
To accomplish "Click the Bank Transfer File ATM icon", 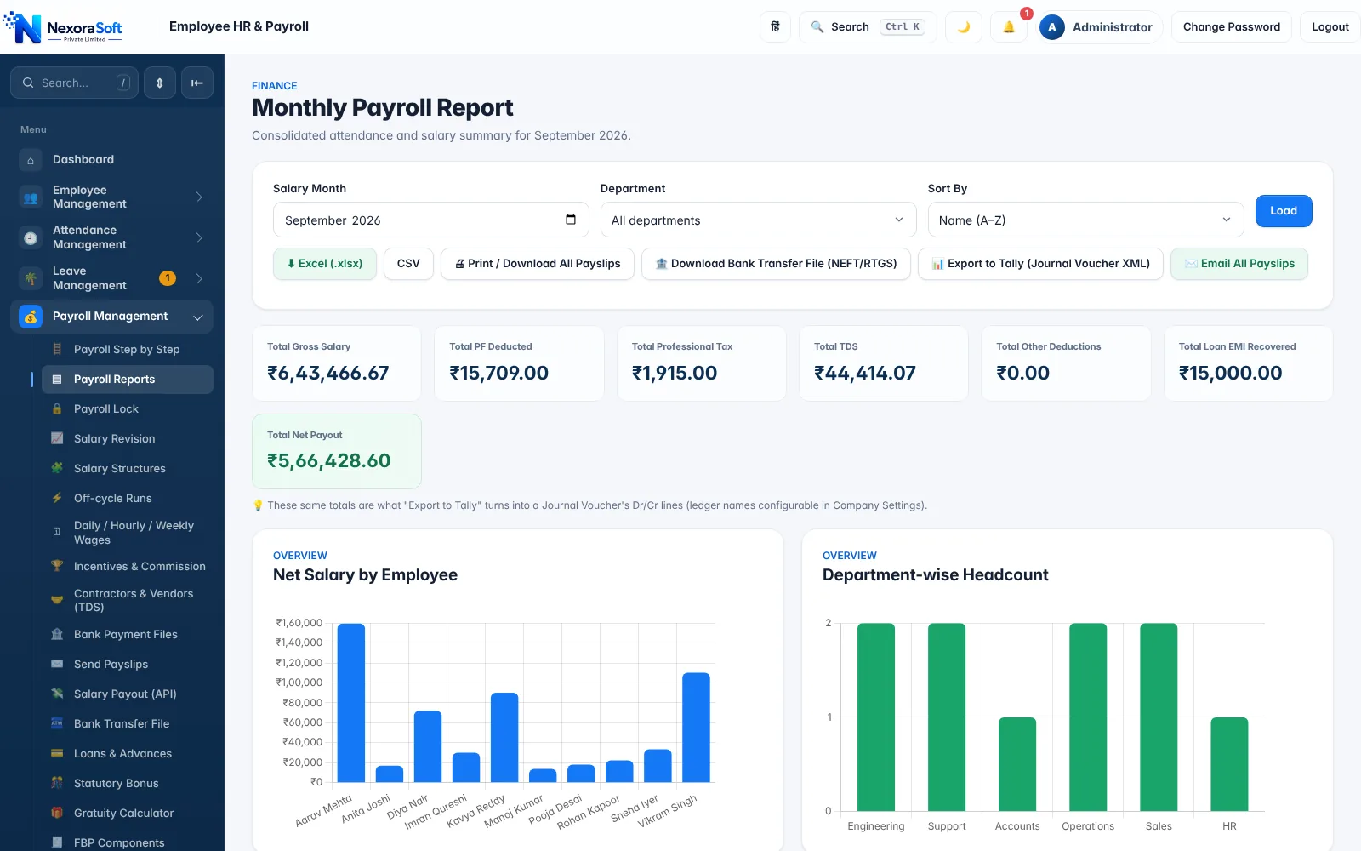I will pos(57,723).
